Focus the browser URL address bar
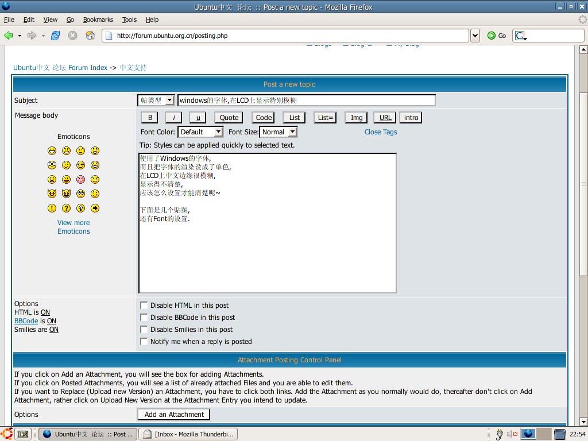Viewport: 588px width, 441px height. [x=285, y=36]
